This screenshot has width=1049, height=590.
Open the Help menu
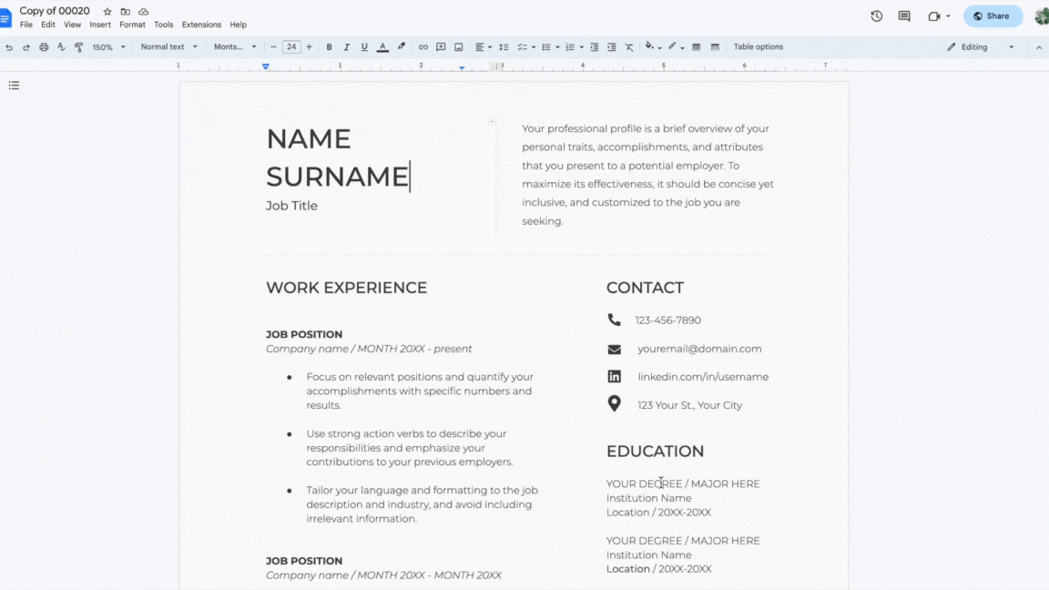(x=239, y=25)
